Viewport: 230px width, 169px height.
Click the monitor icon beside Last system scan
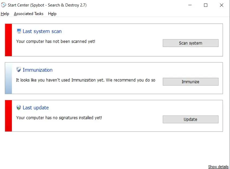19,31
